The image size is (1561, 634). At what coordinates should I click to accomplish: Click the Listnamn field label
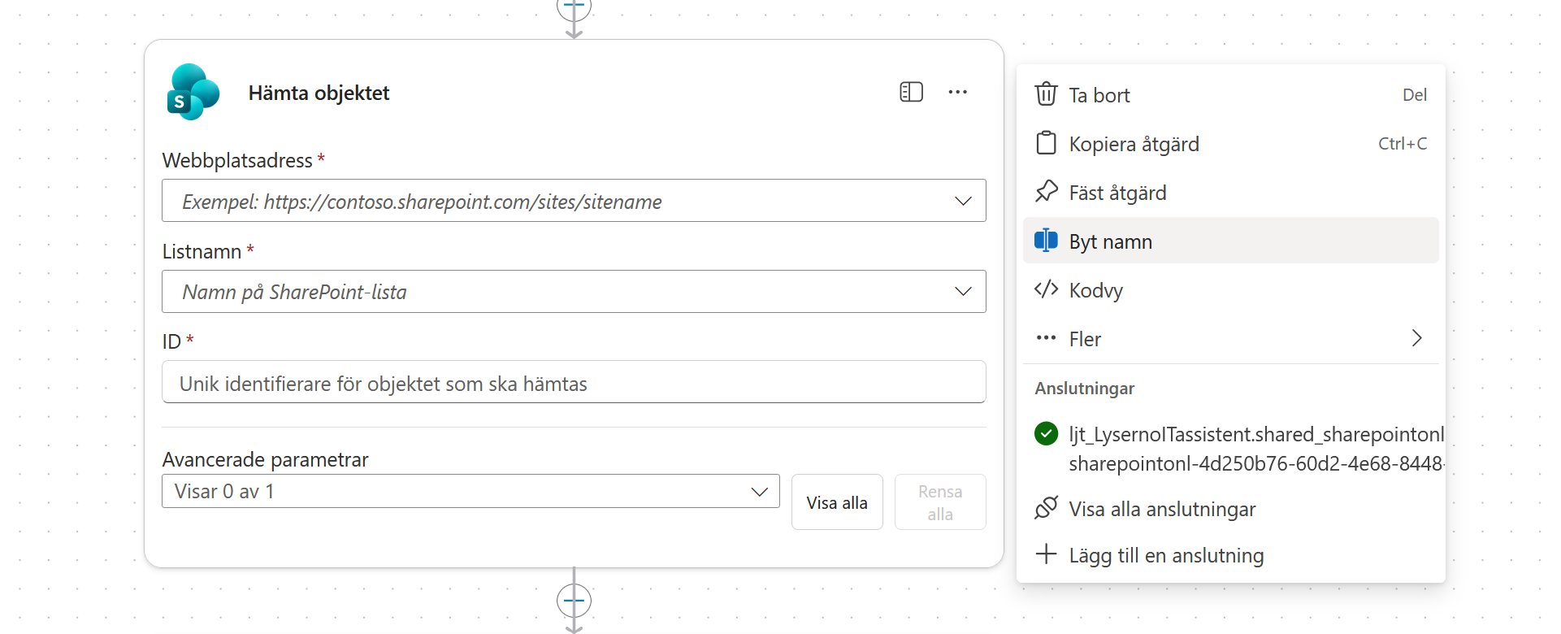click(202, 251)
